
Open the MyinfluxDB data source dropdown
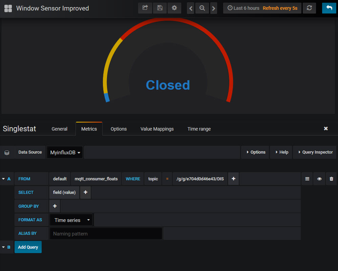[65, 152]
